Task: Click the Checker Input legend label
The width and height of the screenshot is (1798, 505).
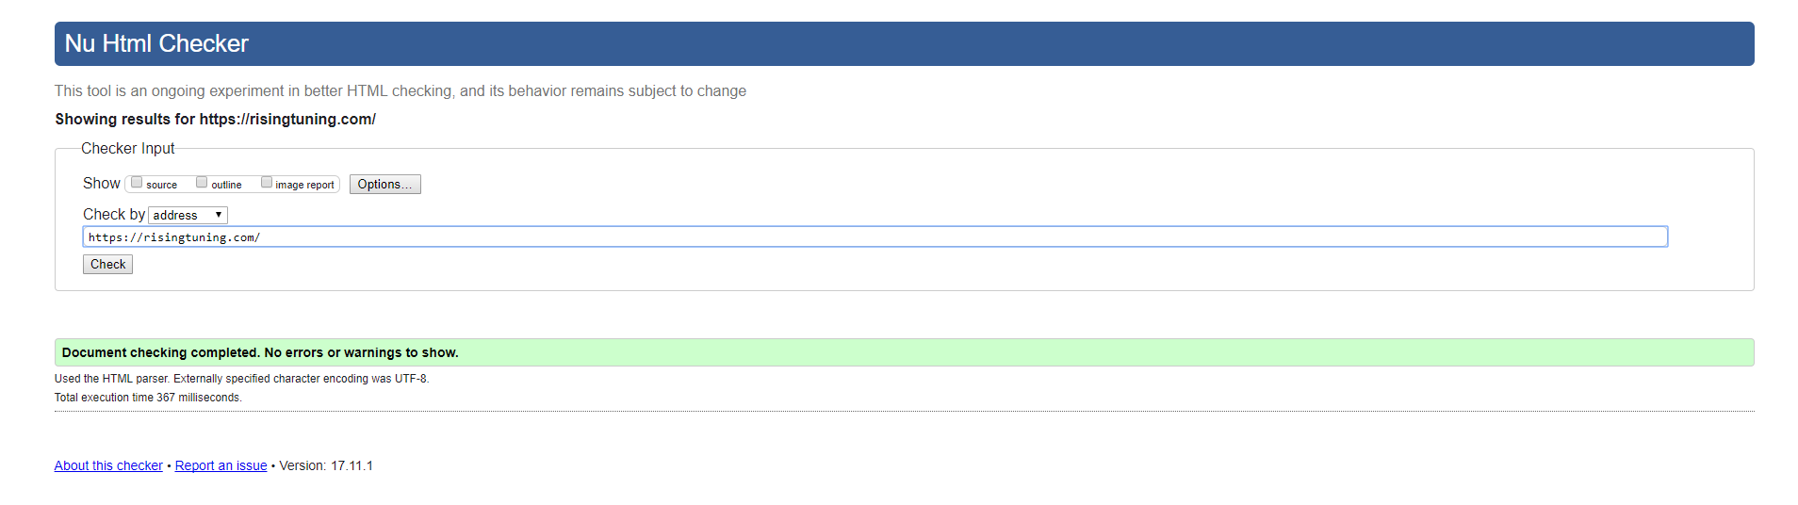Action: tap(128, 149)
